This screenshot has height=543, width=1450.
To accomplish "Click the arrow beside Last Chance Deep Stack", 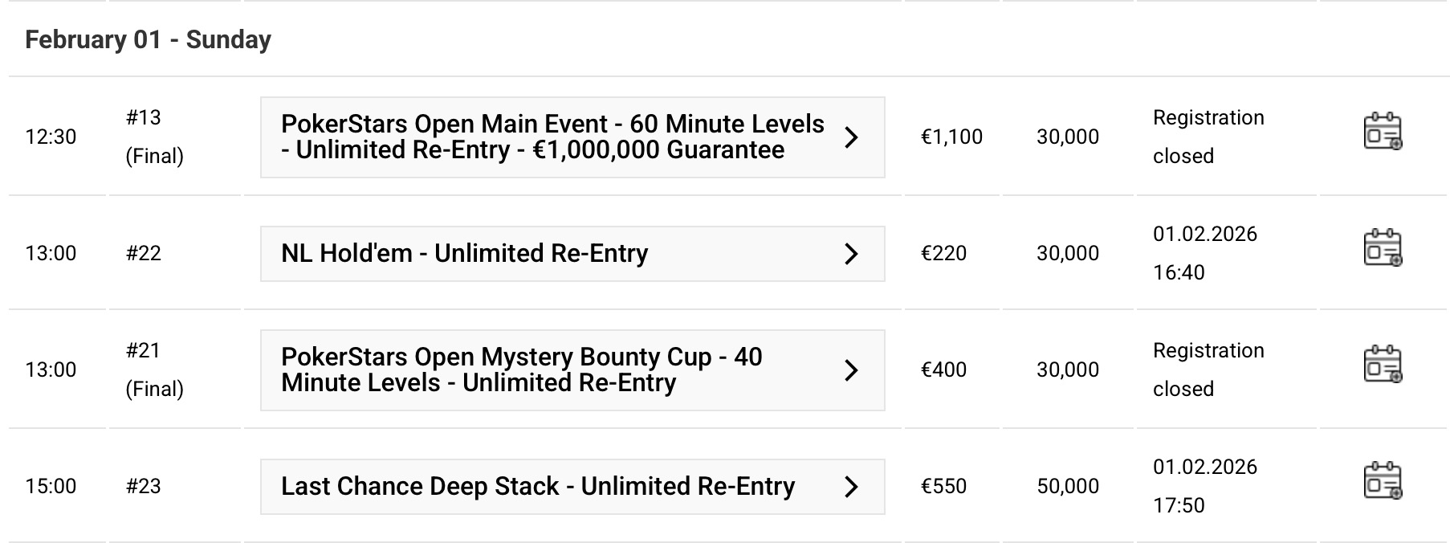I will (852, 487).
